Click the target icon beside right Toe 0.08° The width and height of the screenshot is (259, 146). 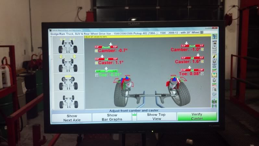click(x=202, y=74)
